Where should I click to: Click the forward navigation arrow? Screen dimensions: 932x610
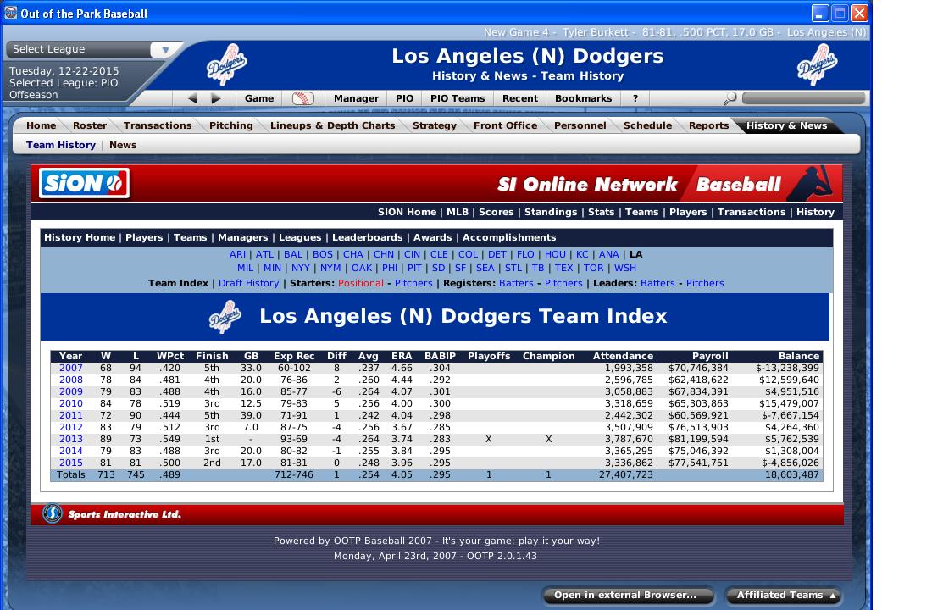(216, 98)
